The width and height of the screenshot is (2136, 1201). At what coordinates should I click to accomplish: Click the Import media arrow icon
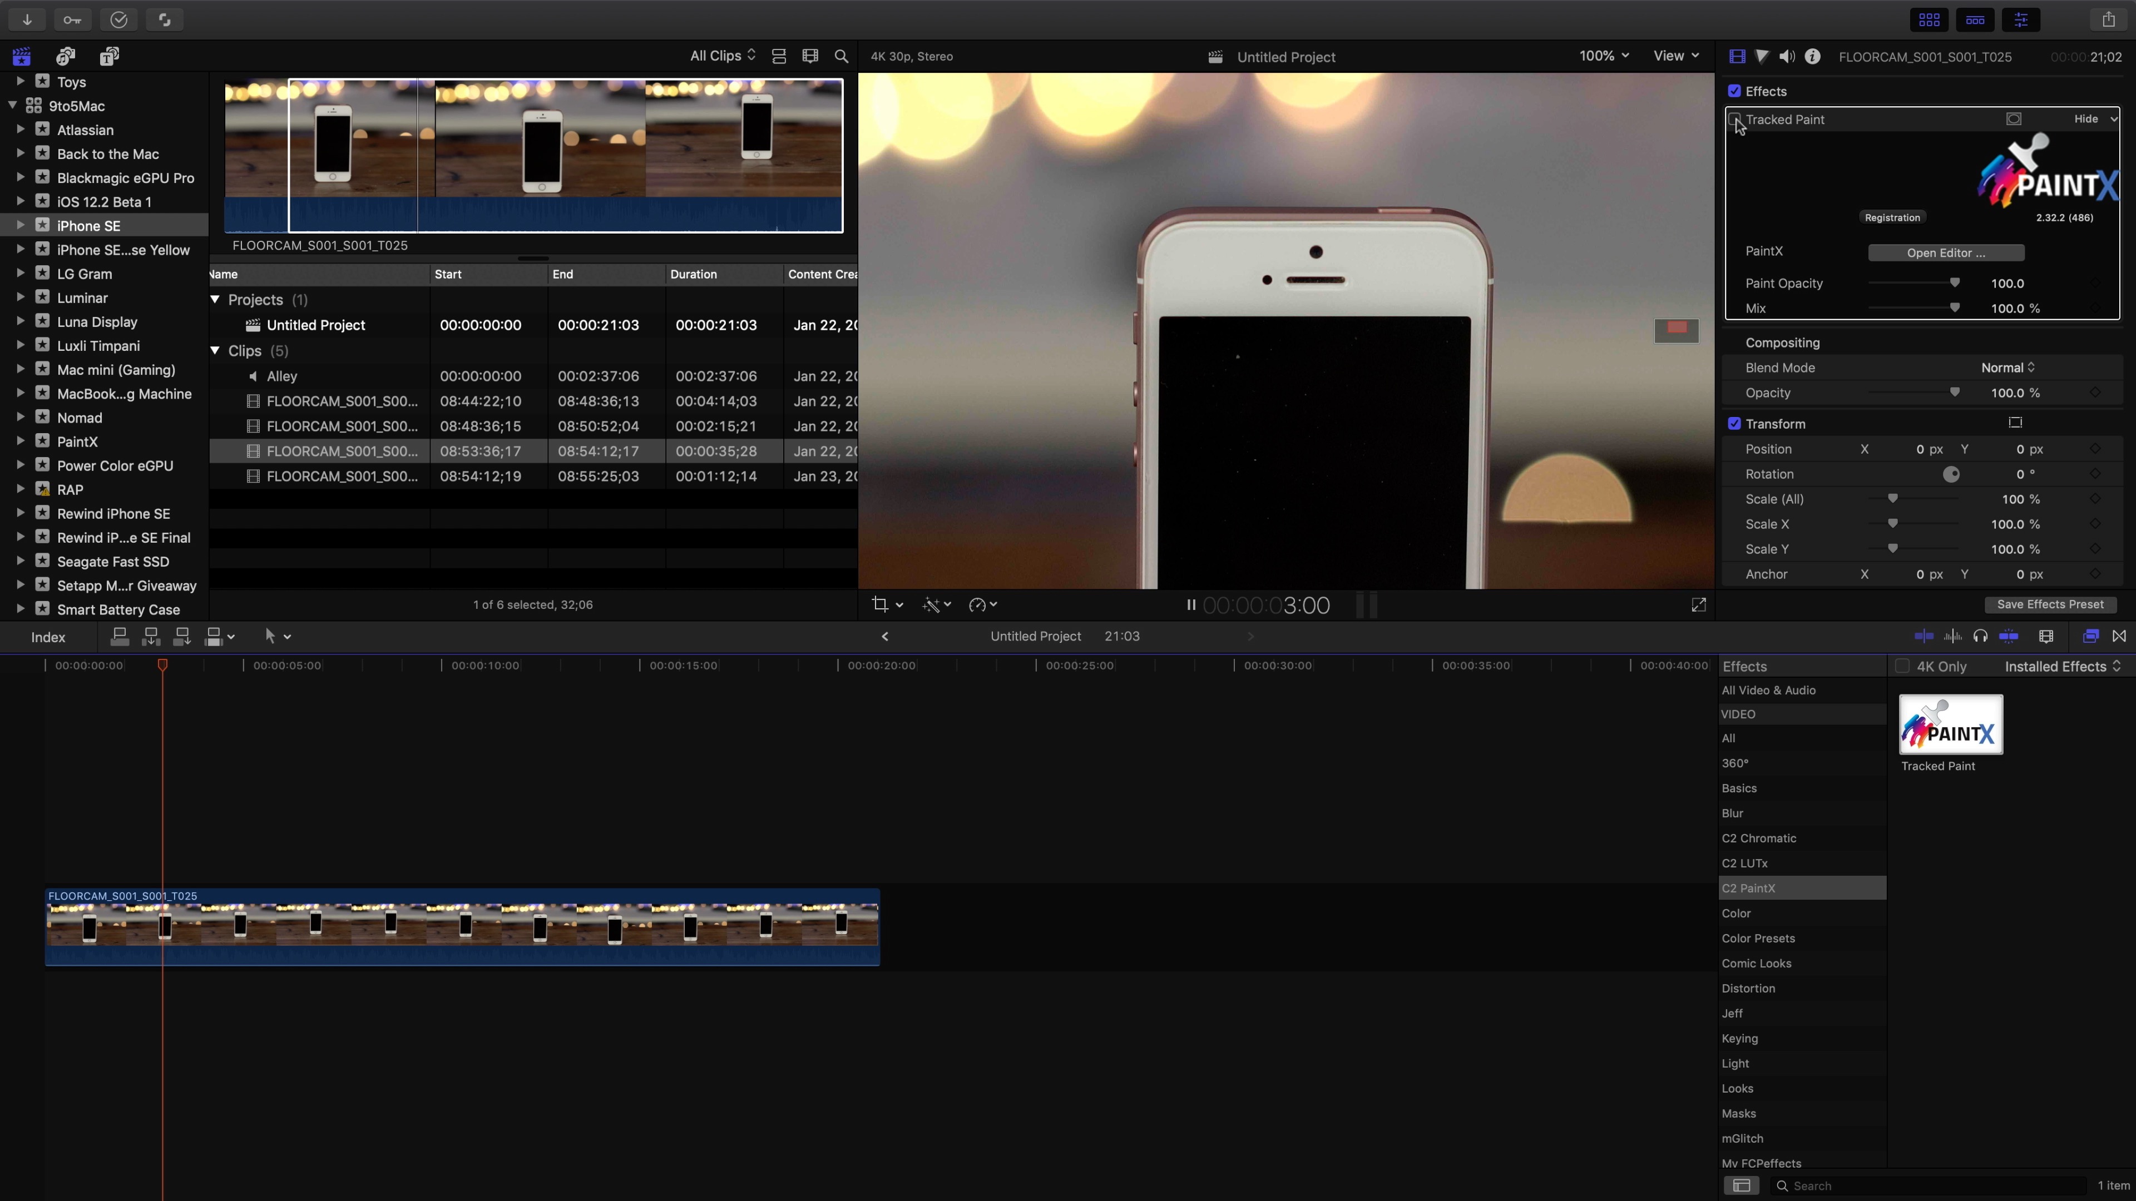click(x=27, y=20)
